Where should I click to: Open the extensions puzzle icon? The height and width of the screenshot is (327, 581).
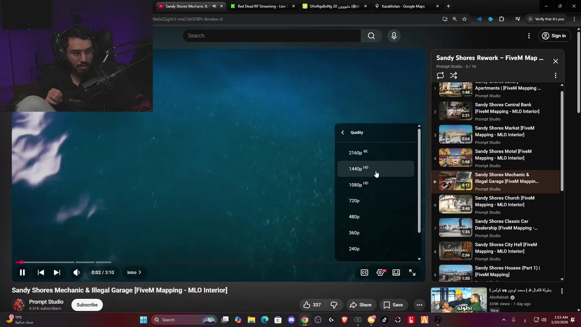[502, 19]
